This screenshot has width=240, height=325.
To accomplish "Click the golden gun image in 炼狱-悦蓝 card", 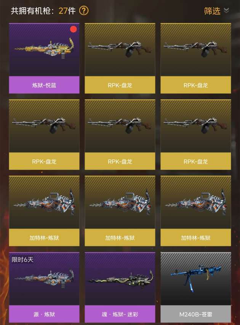I will click(45, 49).
